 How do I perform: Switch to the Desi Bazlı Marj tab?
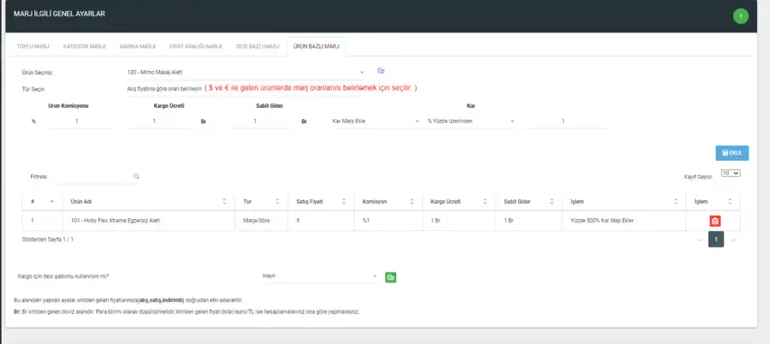click(x=258, y=46)
